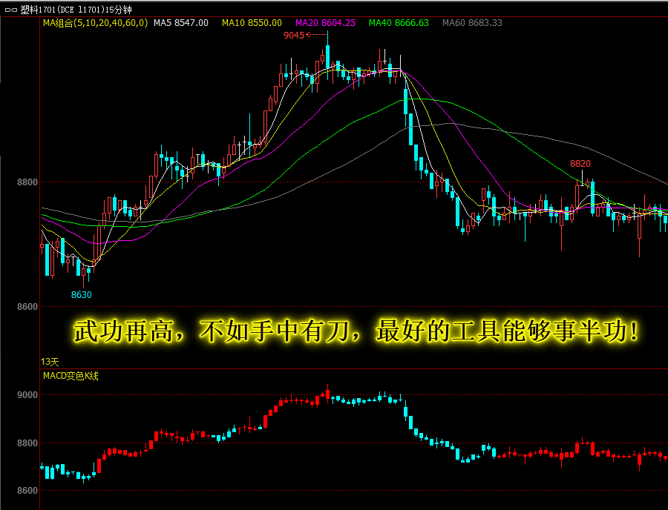
Task: Click the 8600 axis label in lower panel
Action: coord(27,491)
